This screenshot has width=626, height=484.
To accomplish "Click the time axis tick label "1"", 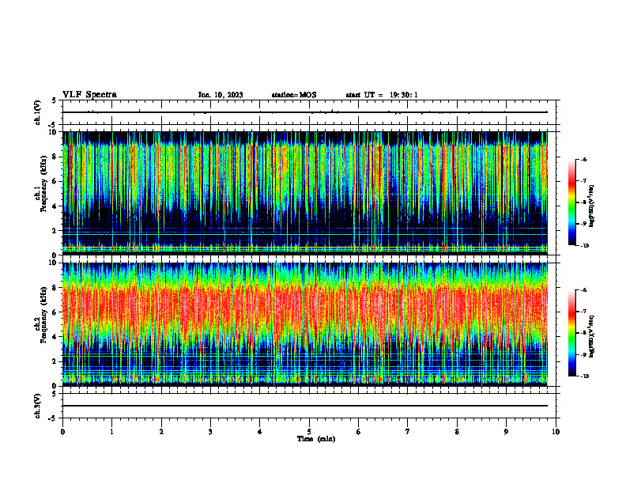I will pos(111,432).
